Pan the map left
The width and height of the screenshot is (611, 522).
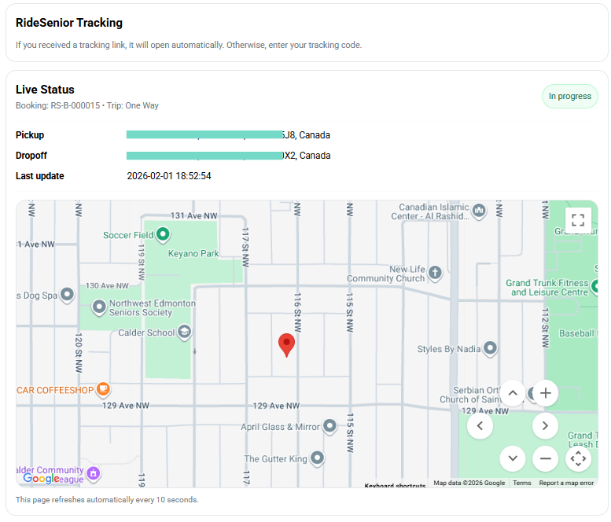[x=480, y=426]
